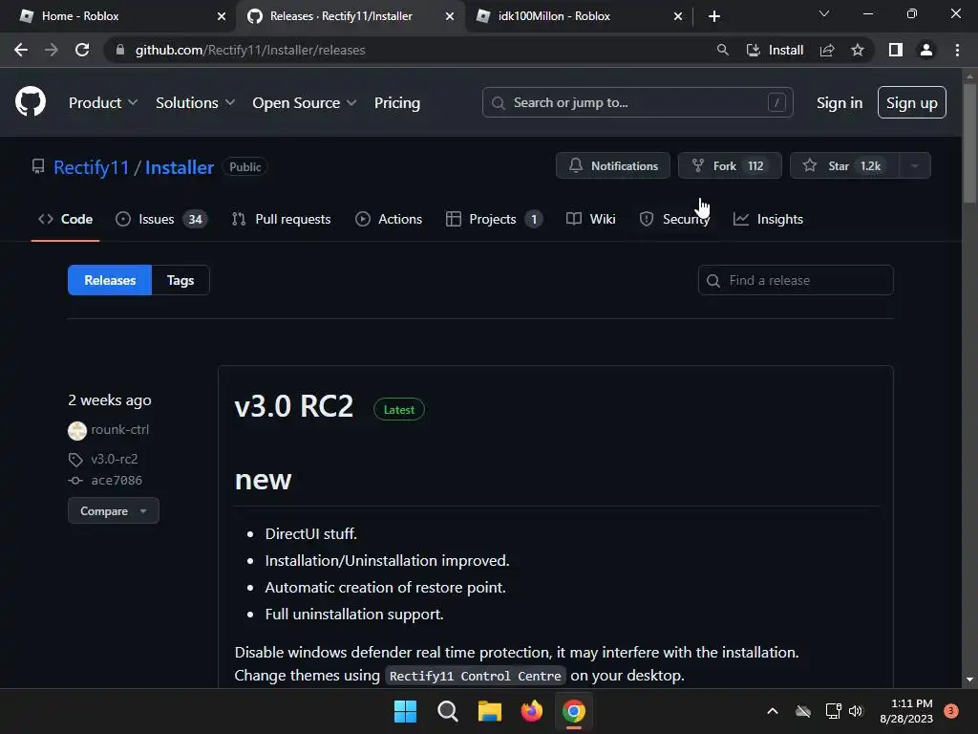Open Chrome's three-dot menu
The width and height of the screenshot is (978, 734).
pyautogui.click(x=957, y=50)
